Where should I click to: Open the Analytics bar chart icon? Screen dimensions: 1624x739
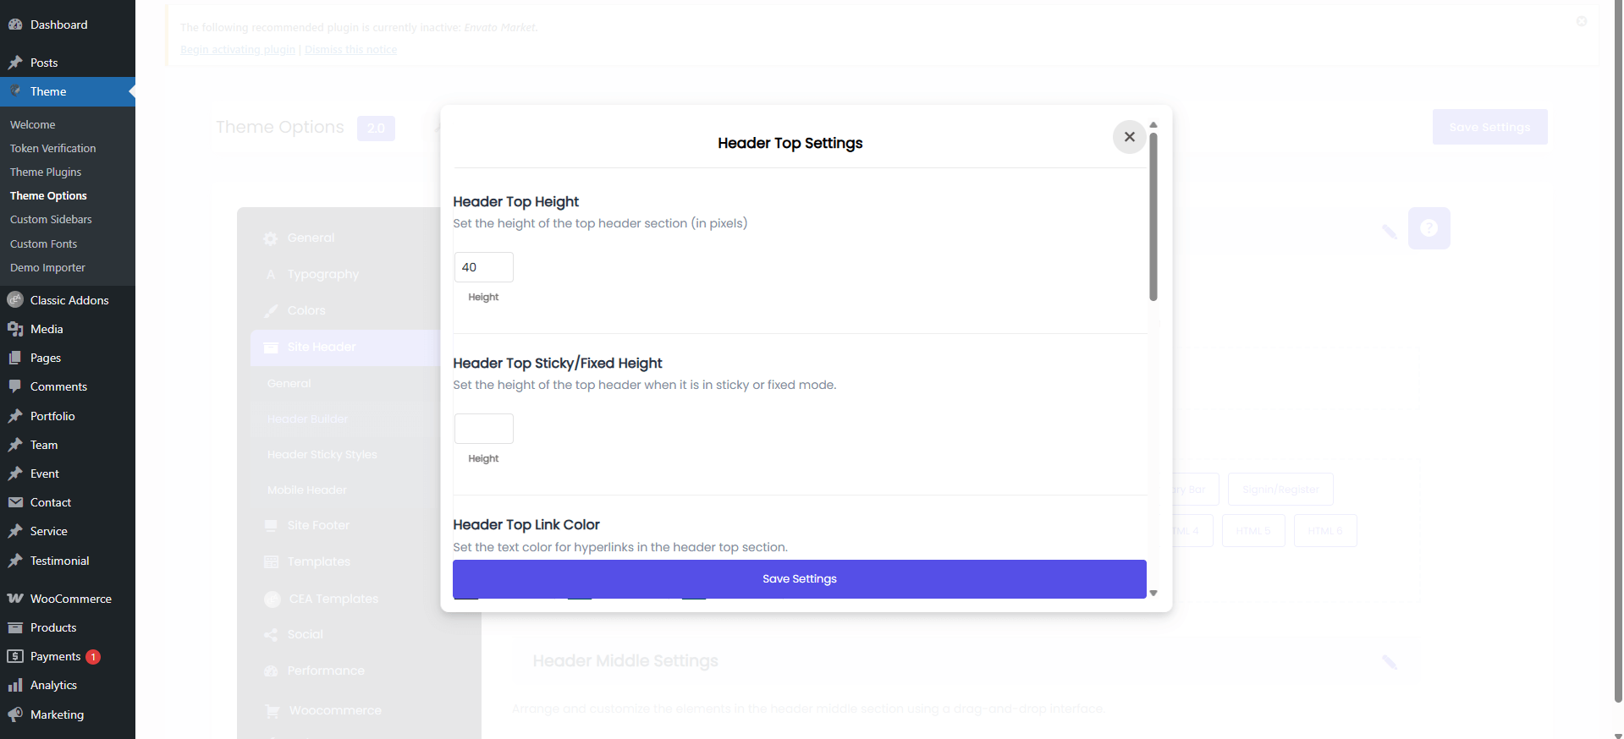[x=15, y=685]
